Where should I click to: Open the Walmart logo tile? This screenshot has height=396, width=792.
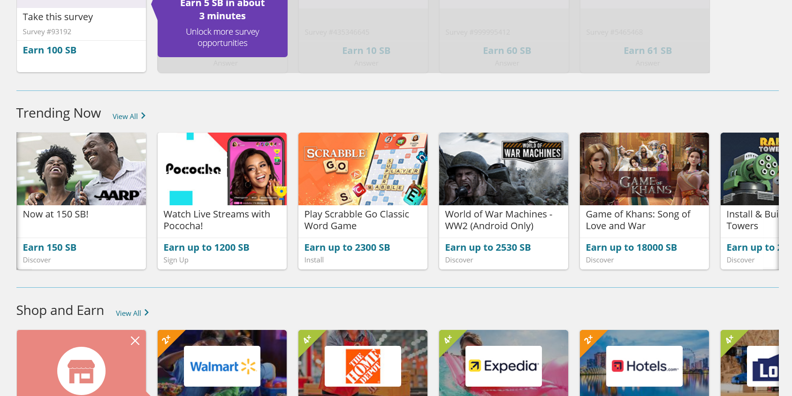pos(222,366)
